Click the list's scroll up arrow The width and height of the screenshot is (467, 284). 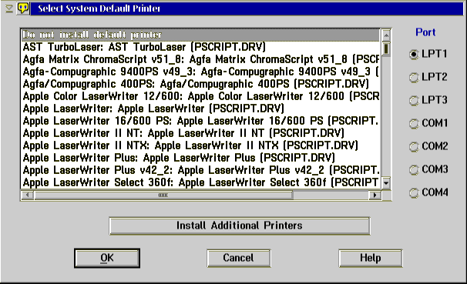point(386,35)
